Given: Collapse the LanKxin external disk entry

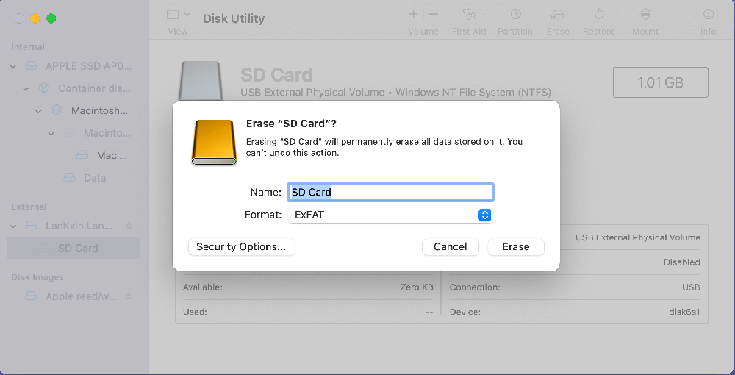Looking at the screenshot, I should tap(13, 226).
